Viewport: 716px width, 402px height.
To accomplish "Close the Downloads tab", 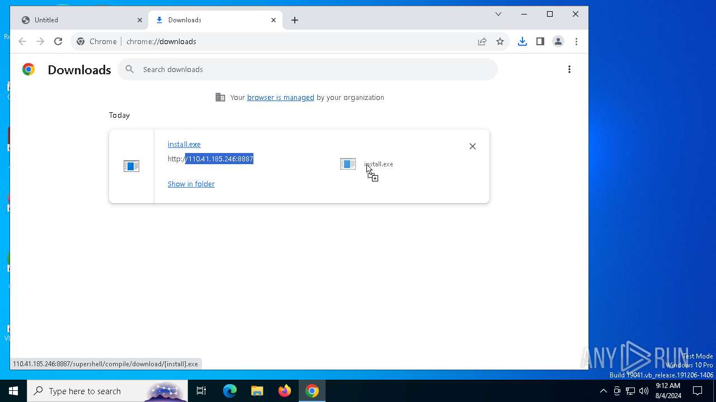I will 274,20.
